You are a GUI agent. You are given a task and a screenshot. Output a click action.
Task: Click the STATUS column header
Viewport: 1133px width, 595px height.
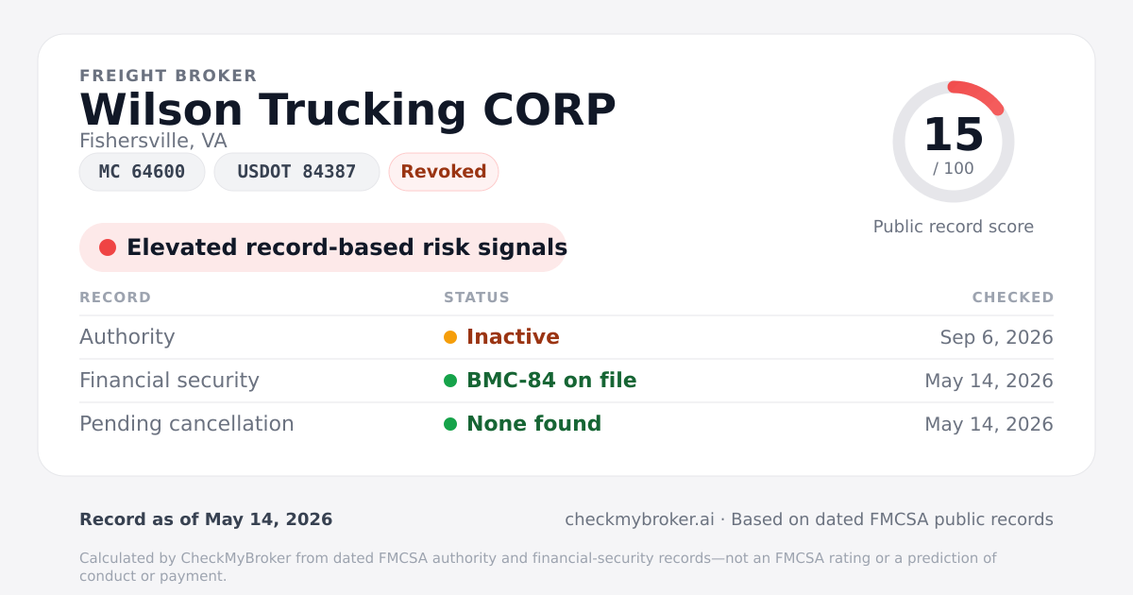pyautogui.click(x=477, y=297)
